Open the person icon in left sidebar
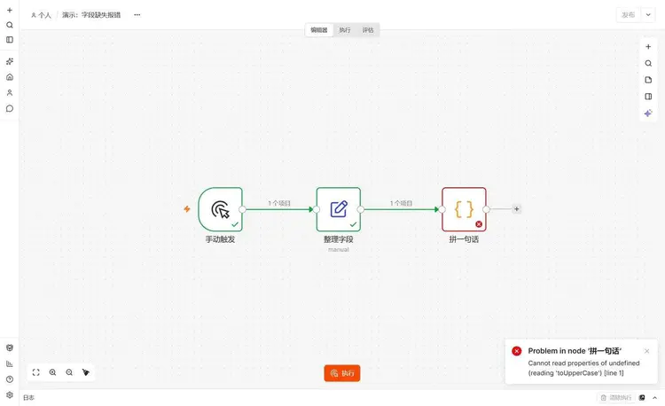This screenshot has height=406, width=665. click(10, 93)
